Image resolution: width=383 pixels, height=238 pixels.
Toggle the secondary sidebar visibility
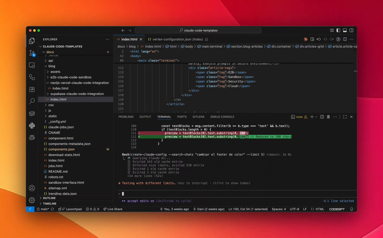click(x=351, y=30)
